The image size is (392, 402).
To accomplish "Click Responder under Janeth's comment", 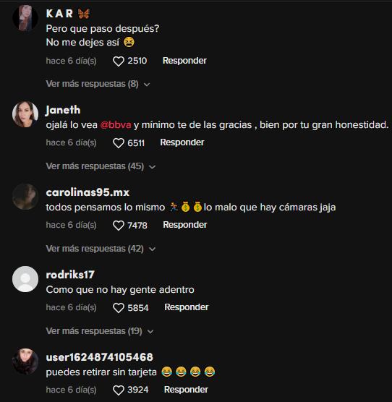I will 182,142.
